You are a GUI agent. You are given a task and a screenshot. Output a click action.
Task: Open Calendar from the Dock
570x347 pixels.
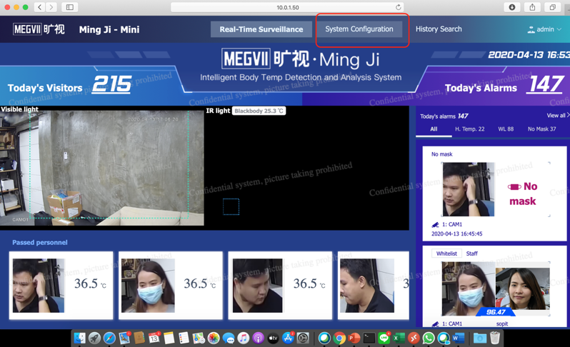(x=154, y=338)
